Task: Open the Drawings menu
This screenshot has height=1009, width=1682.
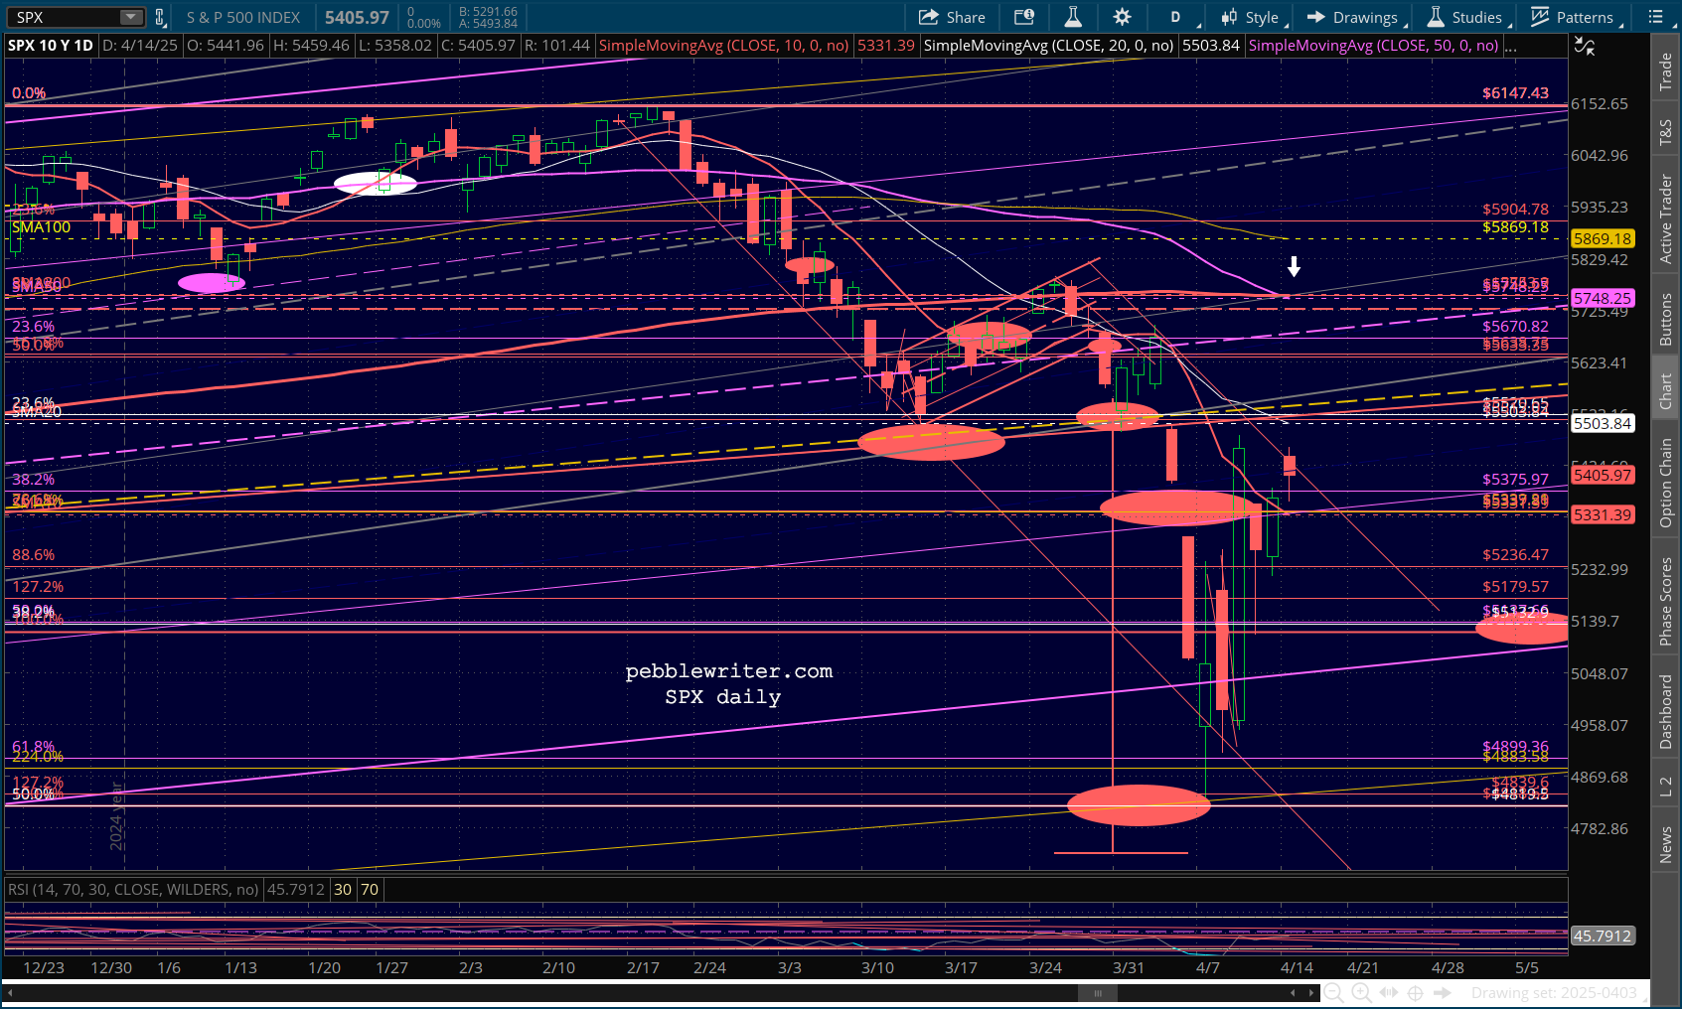Action: click(1355, 17)
